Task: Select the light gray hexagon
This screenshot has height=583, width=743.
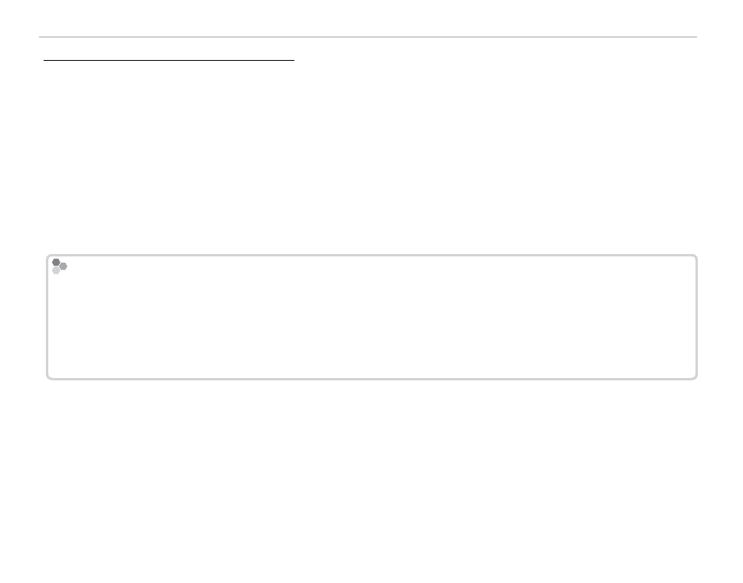Action: (56, 270)
